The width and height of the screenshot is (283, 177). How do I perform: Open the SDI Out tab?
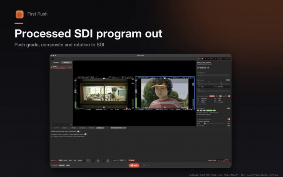coord(100,128)
